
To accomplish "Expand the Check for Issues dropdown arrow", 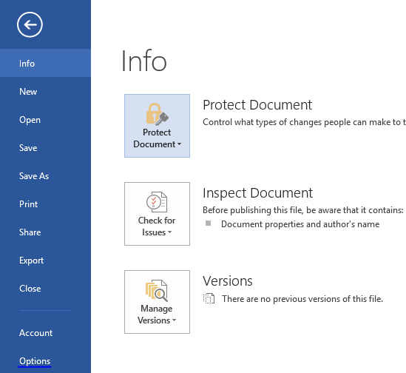I will point(170,232).
